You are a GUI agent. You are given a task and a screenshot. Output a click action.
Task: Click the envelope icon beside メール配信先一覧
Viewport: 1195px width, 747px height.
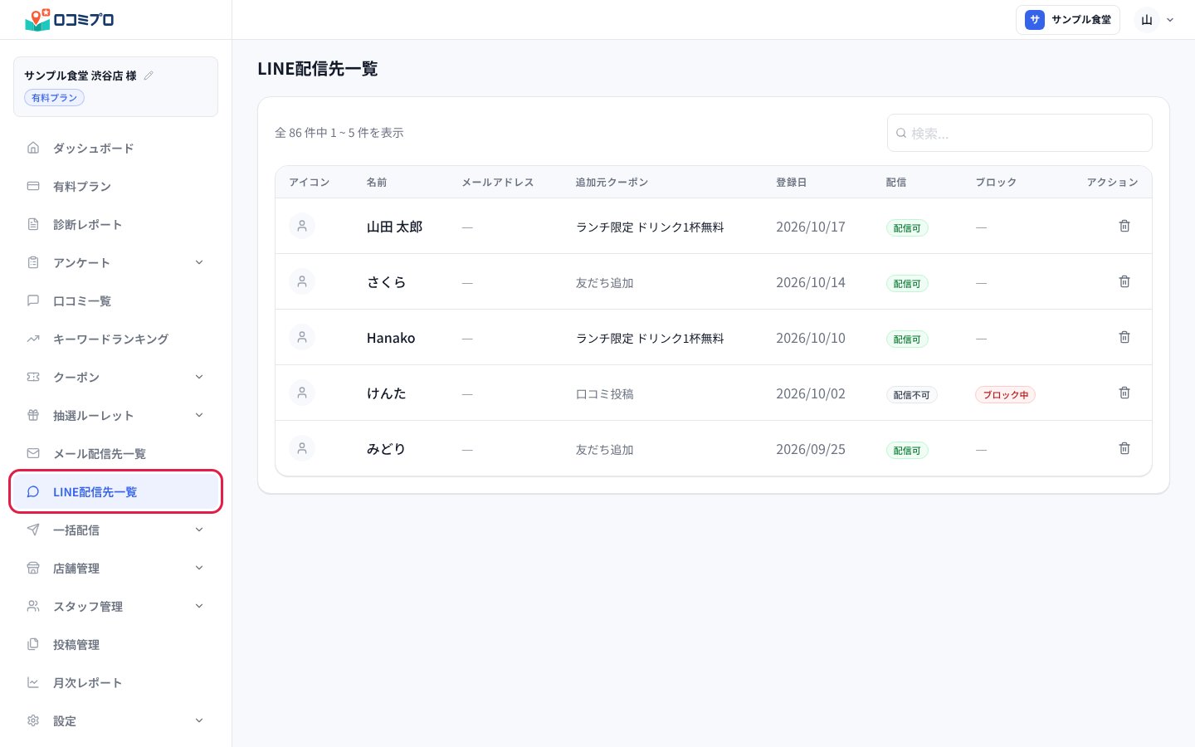click(x=33, y=453)
